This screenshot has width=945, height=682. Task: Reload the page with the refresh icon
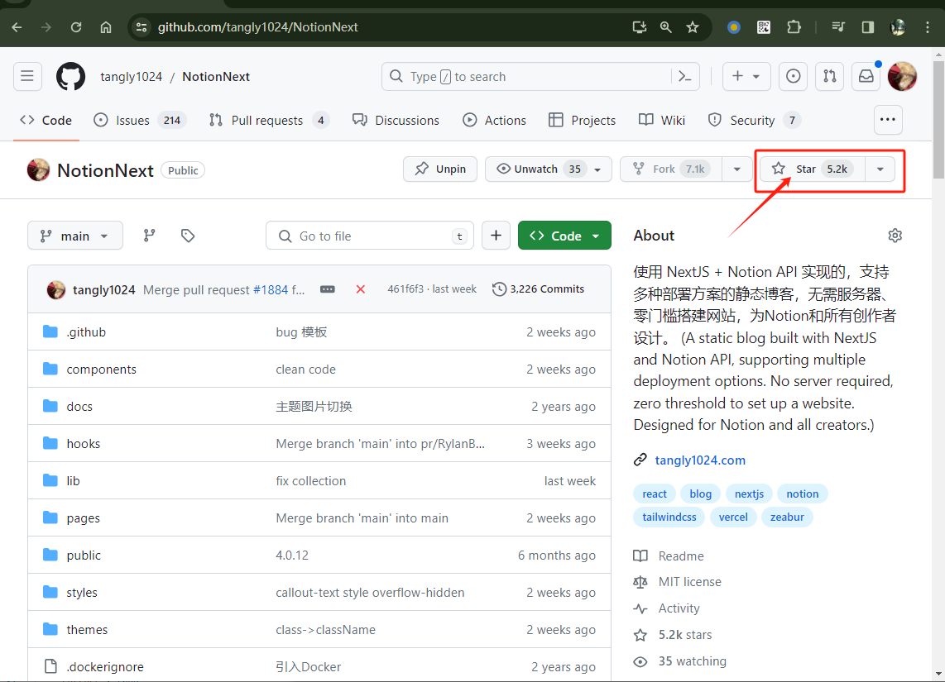pyautogui.click(x=76, y=27)
